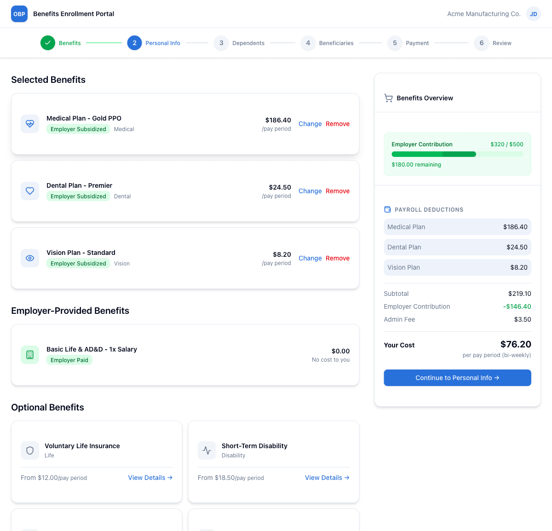Screen dimensions: 552x531
Task: Click the Payroll Deductions wallet icon
Action: (387, 209)
